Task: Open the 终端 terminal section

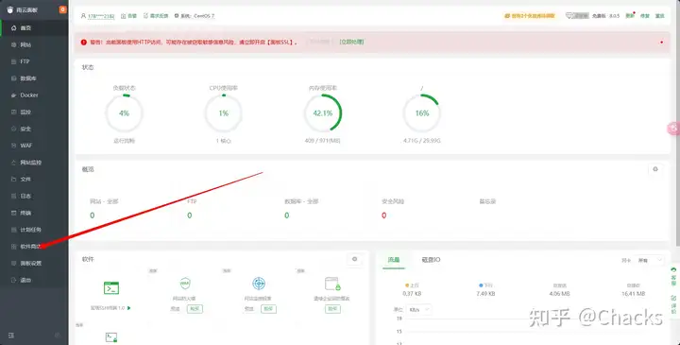Action: (x=34, y=213)
